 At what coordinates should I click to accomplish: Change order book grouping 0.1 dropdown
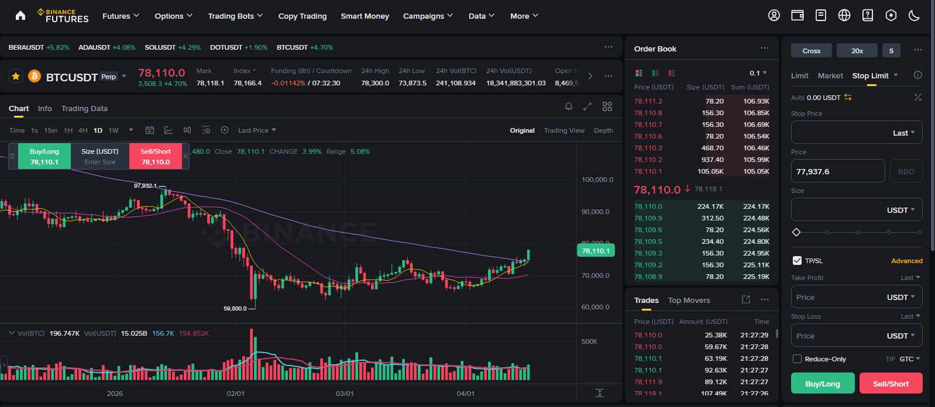click(758, 73)
